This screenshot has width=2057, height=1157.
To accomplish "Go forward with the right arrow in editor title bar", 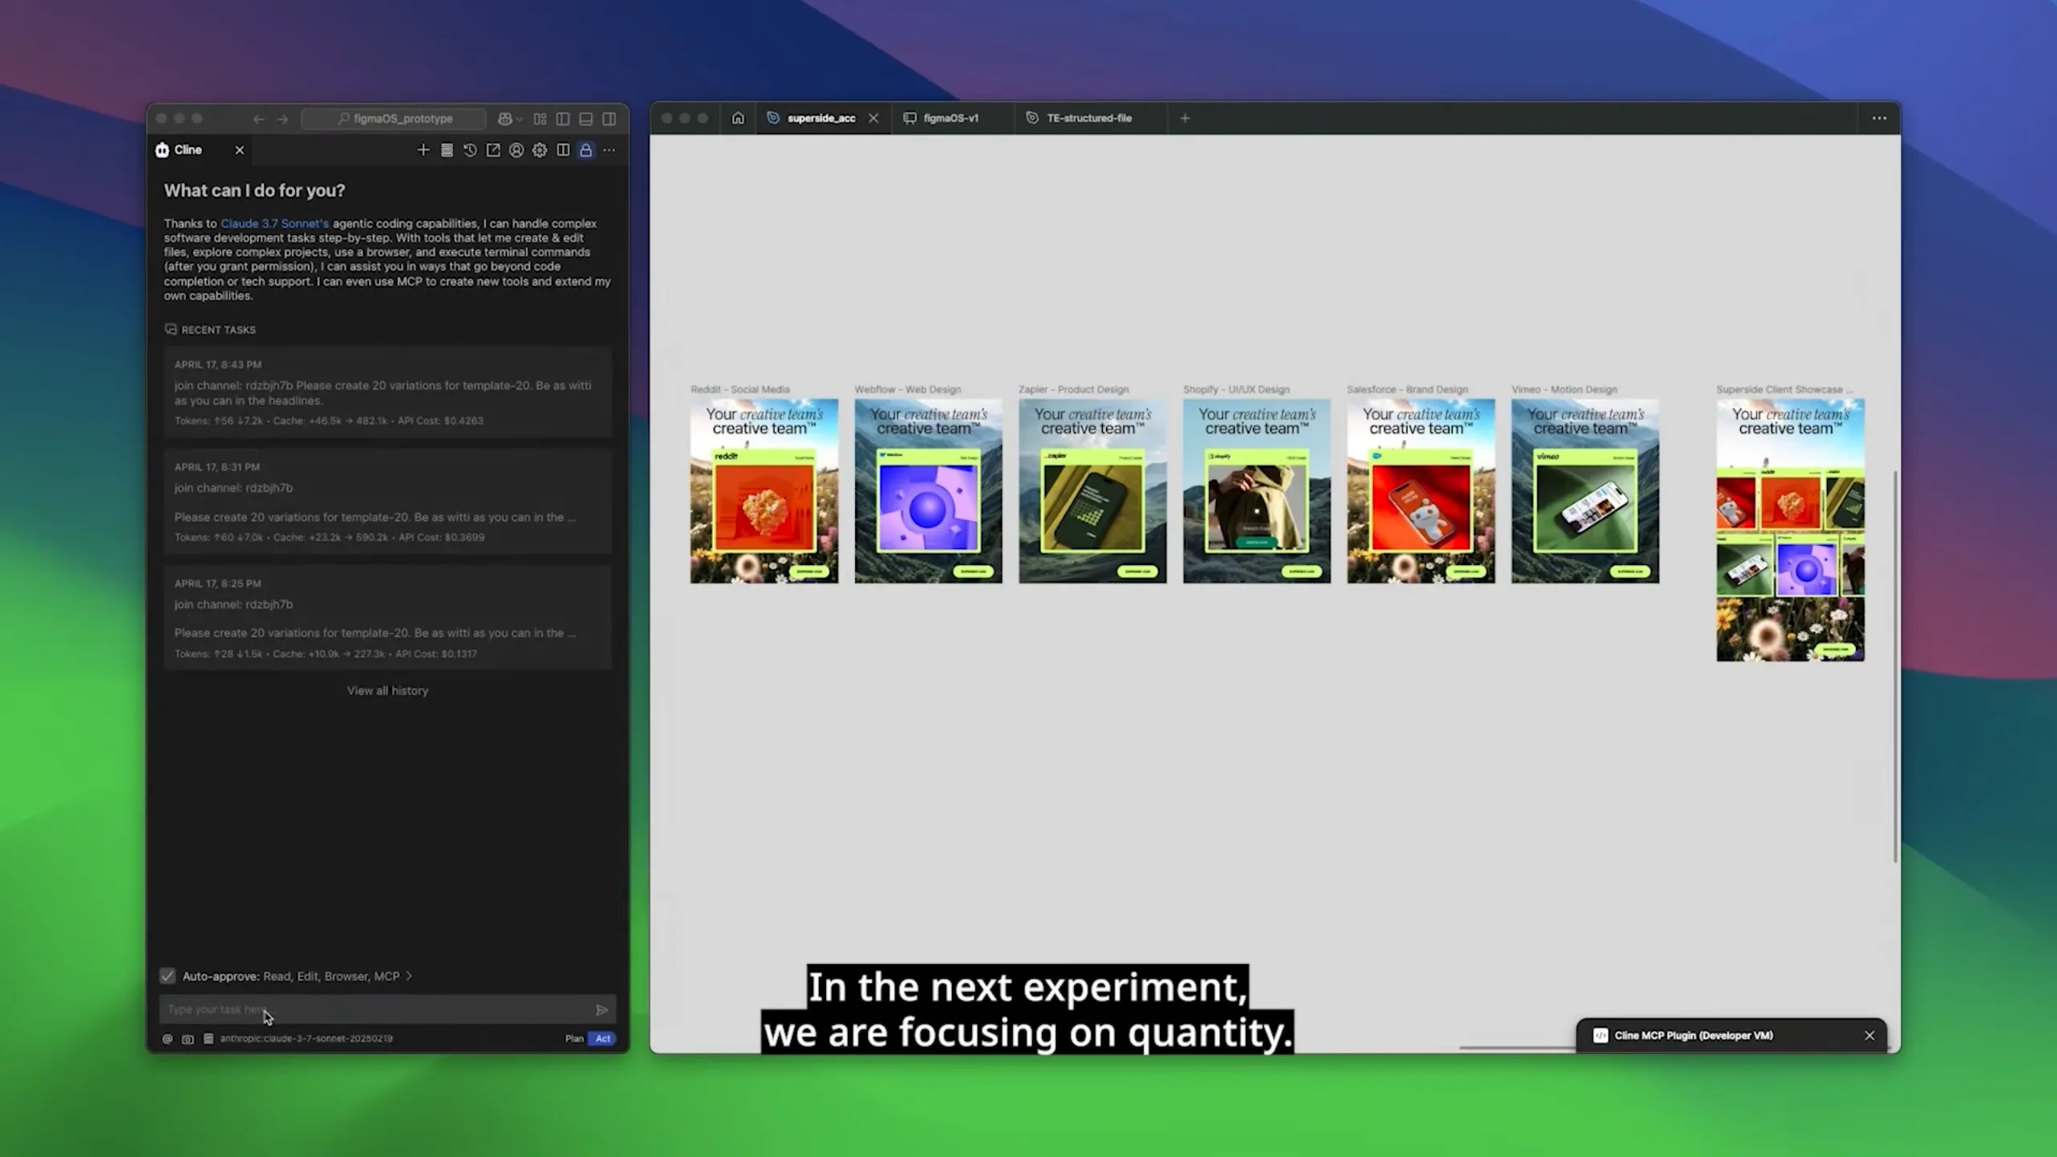I will coord(282,119).
